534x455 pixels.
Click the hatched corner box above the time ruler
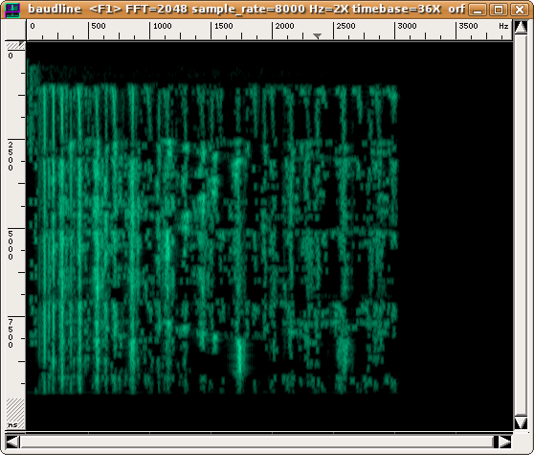(15, 45)
